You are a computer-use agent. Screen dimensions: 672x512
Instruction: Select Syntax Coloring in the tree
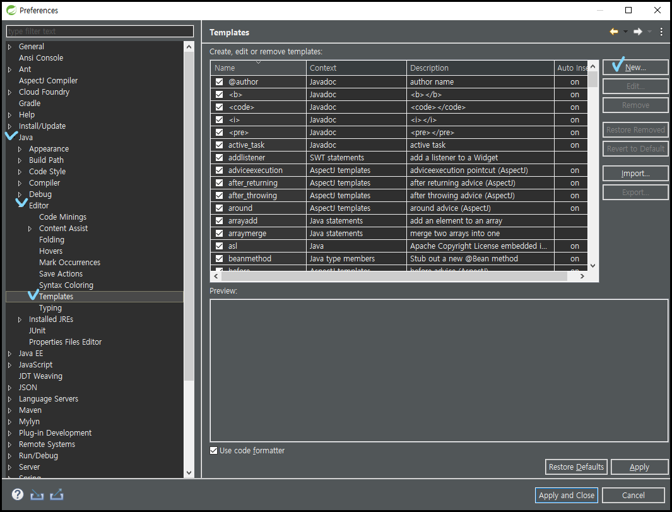[66, 285]
